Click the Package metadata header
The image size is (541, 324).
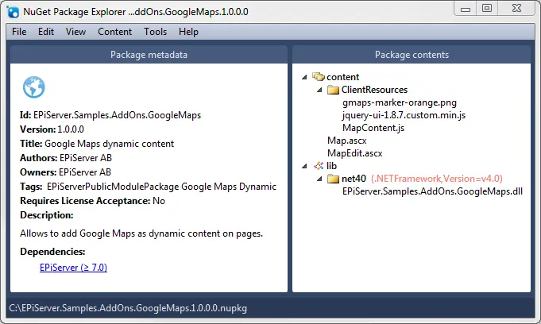[149, 55]
